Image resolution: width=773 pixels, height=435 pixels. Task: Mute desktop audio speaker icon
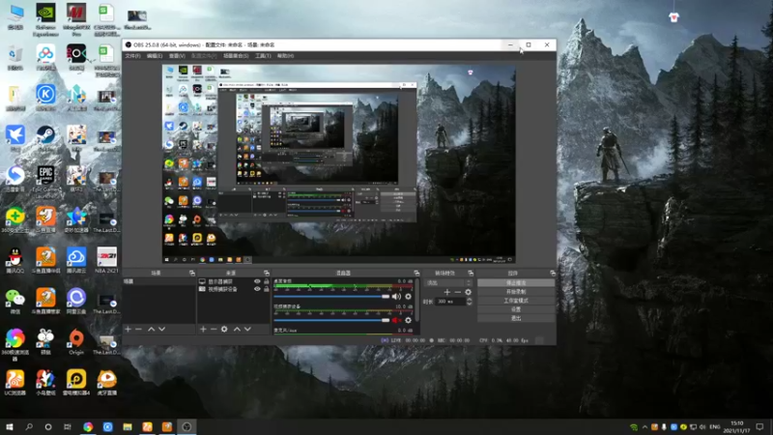coord(396,297)
